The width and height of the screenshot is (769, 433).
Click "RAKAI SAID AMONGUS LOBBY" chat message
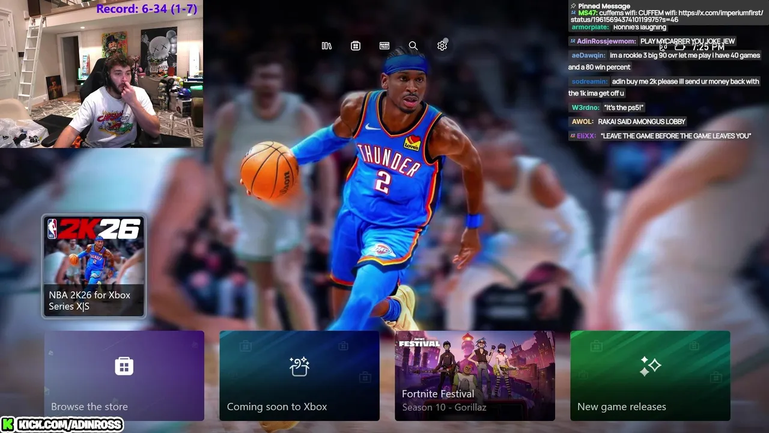point(642,121)
